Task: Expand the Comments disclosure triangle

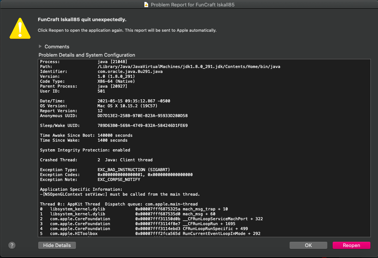Action: (40, 46)
